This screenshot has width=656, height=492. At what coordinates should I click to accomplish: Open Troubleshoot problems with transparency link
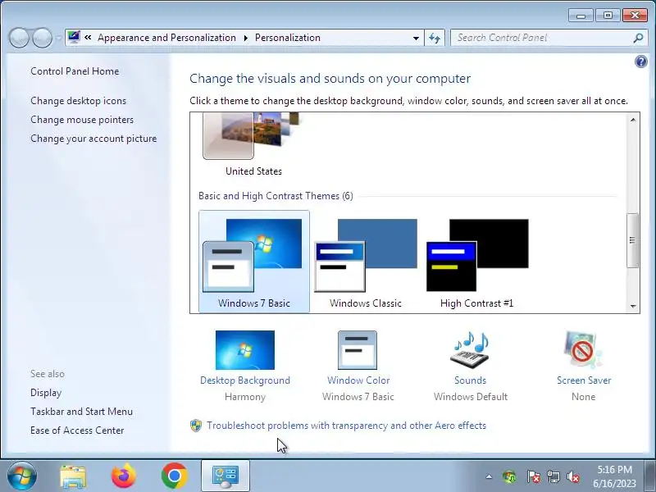coord(346,426)
